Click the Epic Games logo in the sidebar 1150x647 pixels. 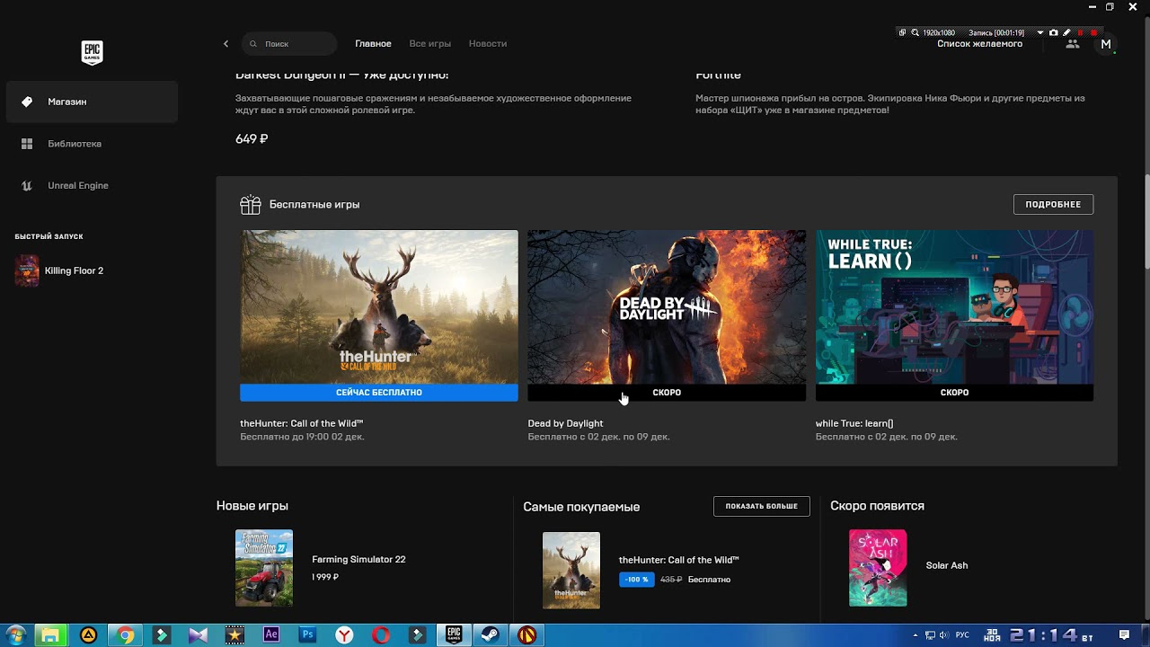(92, 52)
